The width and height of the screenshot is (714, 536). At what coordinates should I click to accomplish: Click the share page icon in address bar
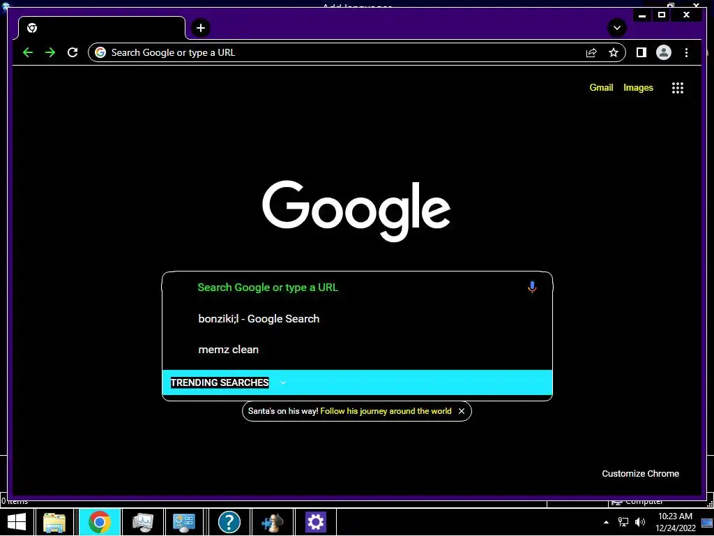(x=591, y=52)
